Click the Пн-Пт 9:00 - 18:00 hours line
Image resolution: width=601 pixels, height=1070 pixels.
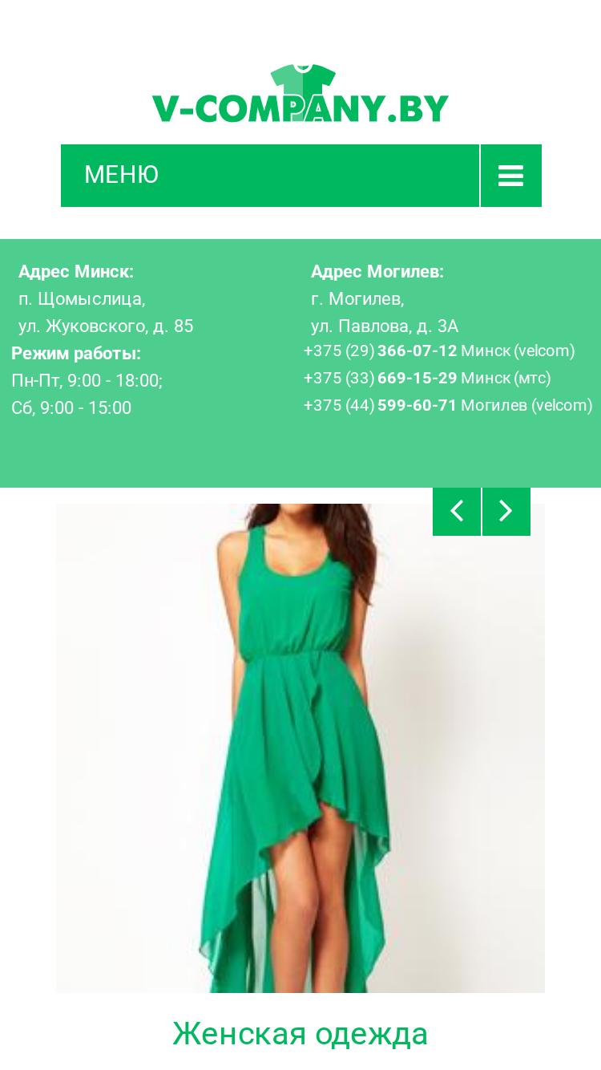click(x=87, y=381)
